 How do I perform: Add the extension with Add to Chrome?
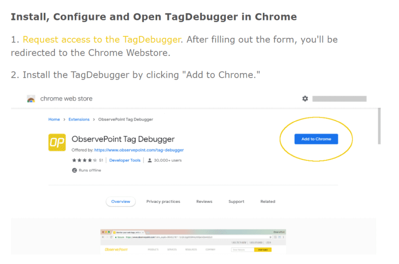316,139
